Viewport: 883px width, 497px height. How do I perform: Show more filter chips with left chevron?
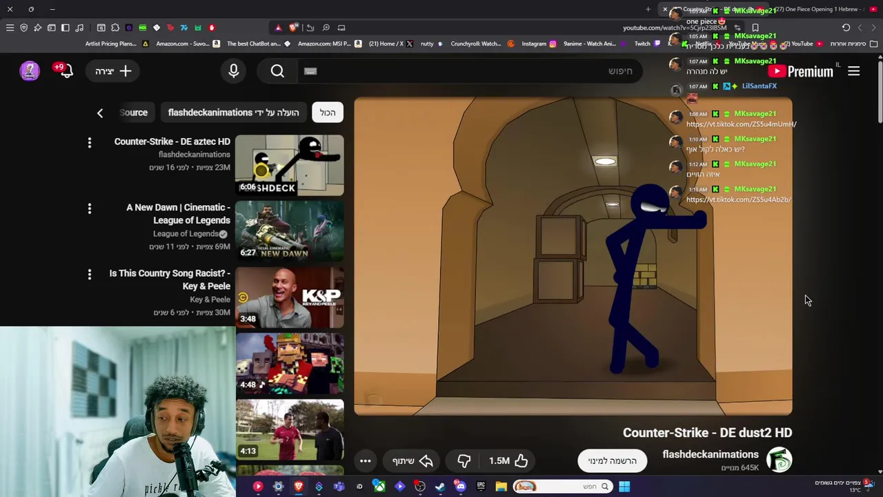point(100,113)
